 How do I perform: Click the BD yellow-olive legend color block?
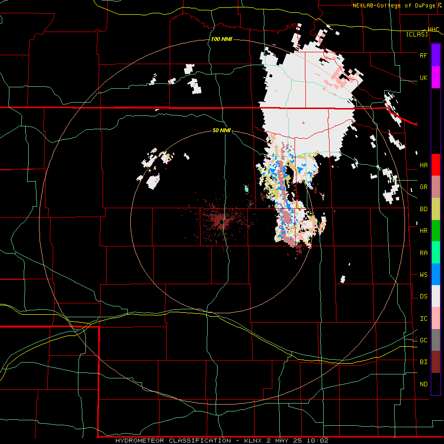tap(436, 209)
